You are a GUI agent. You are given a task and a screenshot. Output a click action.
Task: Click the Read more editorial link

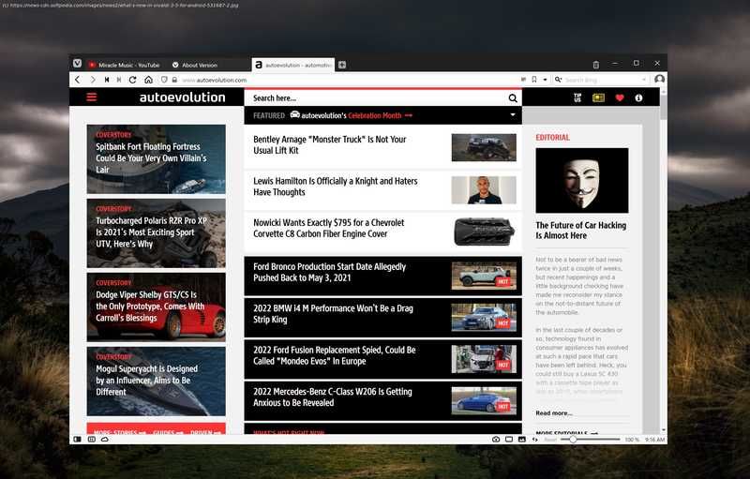[553, 412]
